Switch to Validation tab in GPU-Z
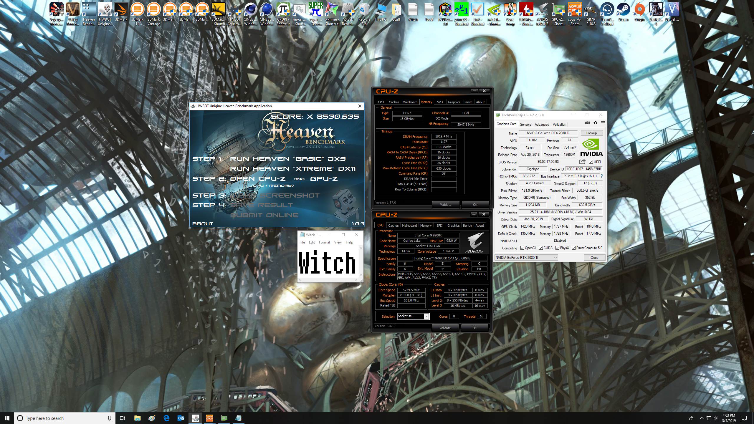This screenshot has width=754, height=424. [x=559, y=125]
